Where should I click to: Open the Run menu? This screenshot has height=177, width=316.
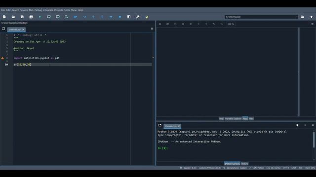click(31, 10)
